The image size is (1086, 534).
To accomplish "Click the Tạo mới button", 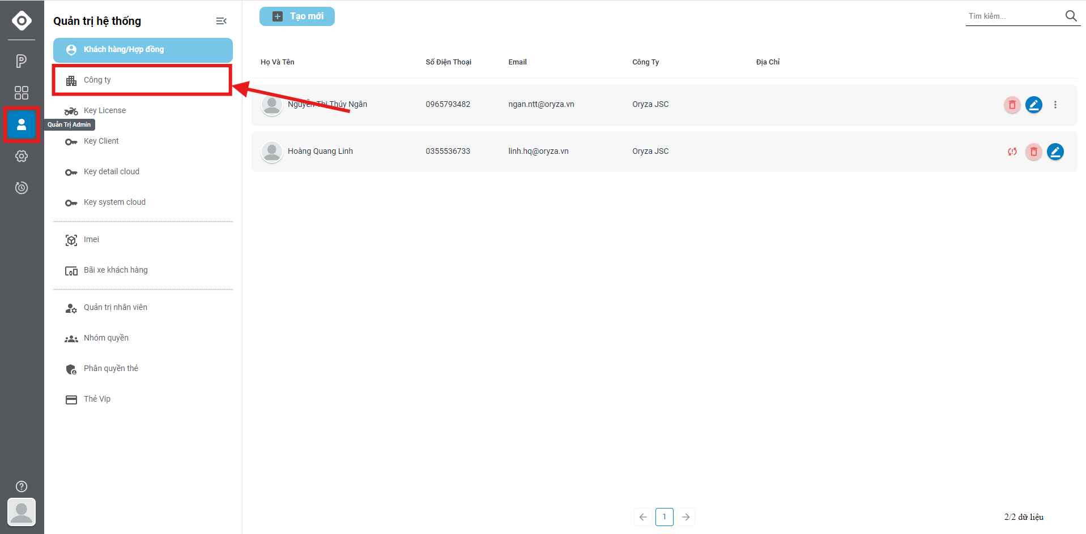I will (297, 16).
